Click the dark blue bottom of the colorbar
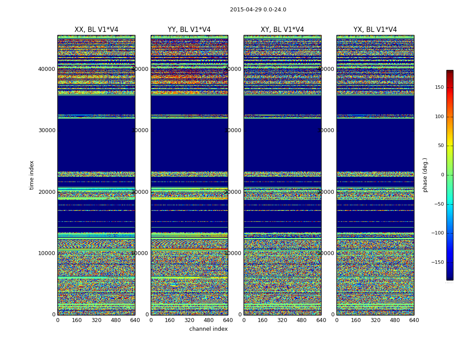The width and height of the screenshot is (460, 350). pos(449,277)
